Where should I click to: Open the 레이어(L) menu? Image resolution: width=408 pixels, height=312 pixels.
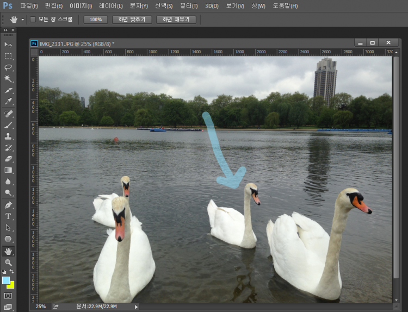(111, 6)
